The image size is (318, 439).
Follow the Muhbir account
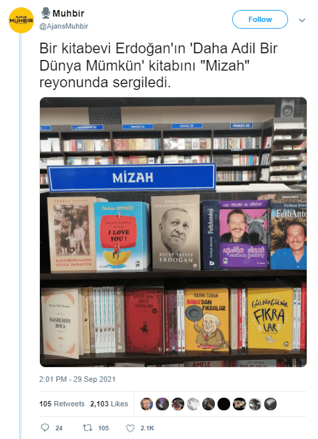coord(260,19)
